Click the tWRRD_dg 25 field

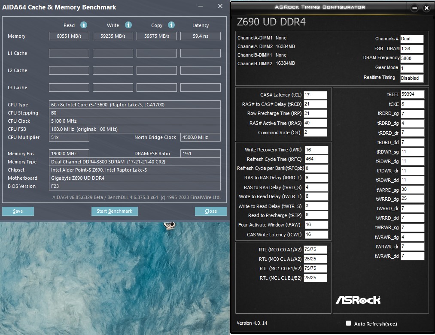pos(413,199)
